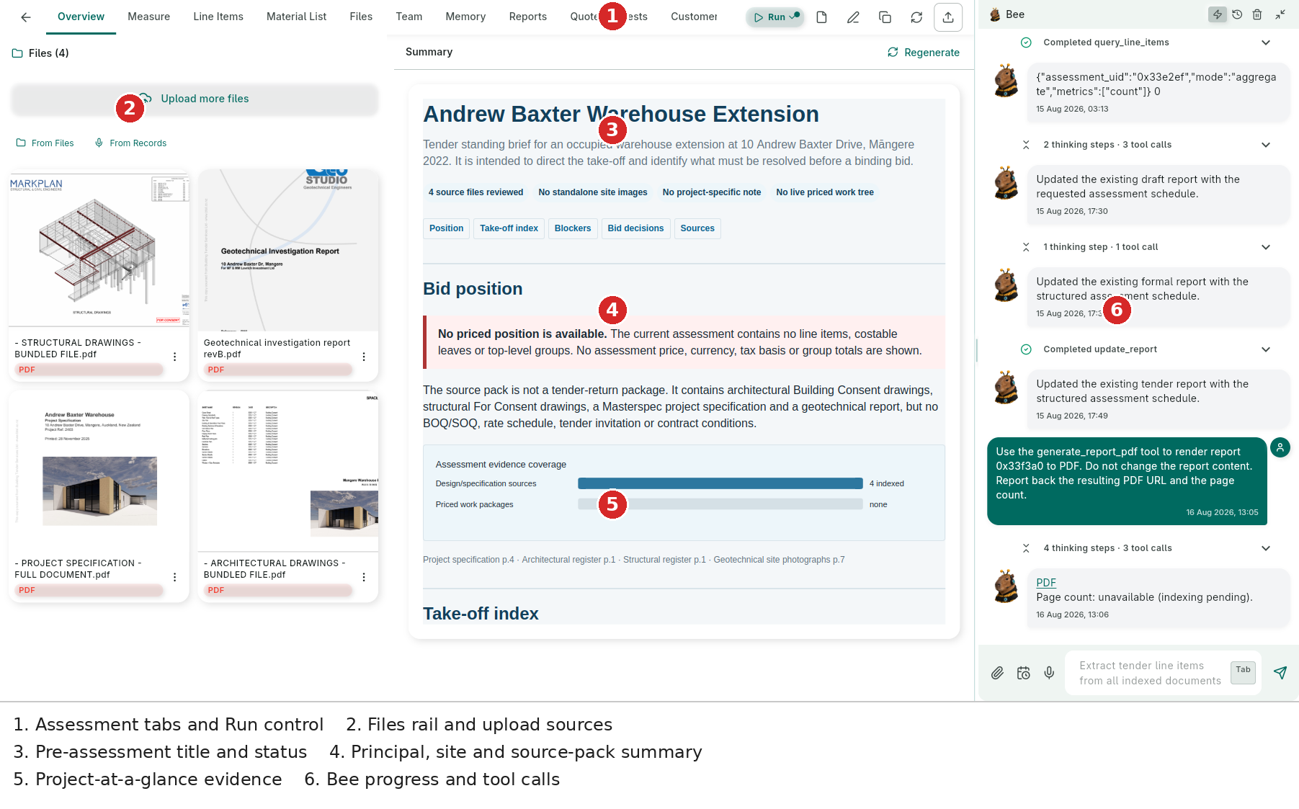The height and width of the screenshot is (809, 1299).
Task: Click the trash icon in Bee header
Action: pyautogui.click(x=1257, y=14)
